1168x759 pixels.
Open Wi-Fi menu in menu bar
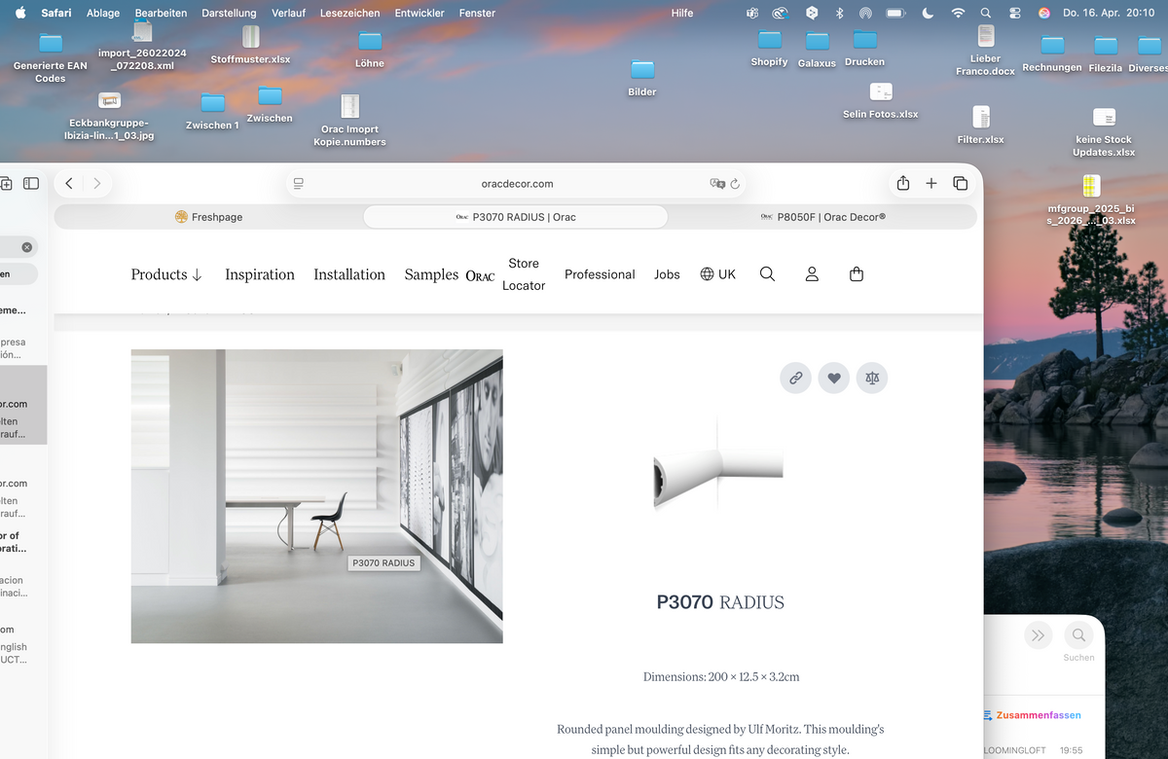click(x=958, y=13)
